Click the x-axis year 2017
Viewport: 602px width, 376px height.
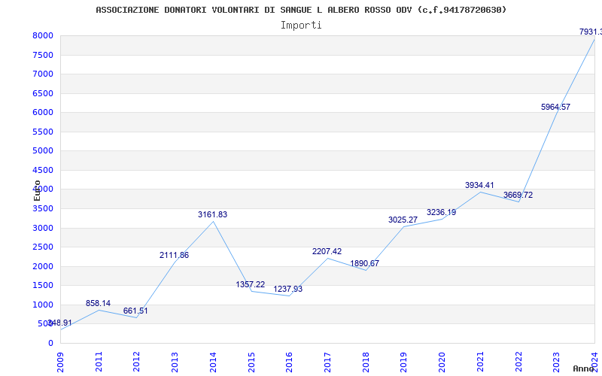click(327, 362)
